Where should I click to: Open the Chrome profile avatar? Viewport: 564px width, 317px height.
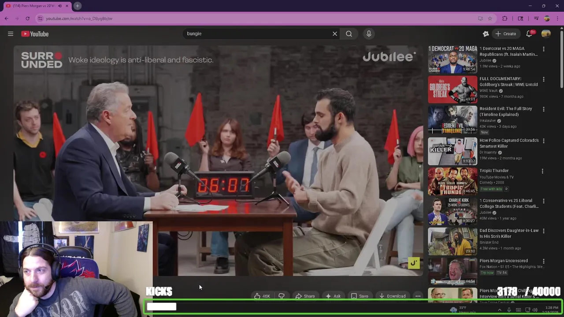[547, 18]
